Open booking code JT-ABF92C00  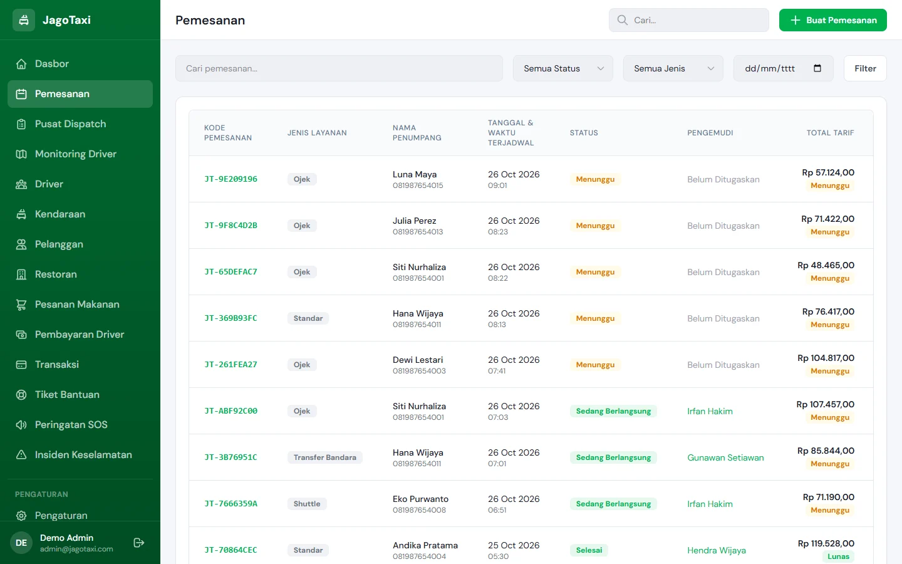[x=231, y=411]
